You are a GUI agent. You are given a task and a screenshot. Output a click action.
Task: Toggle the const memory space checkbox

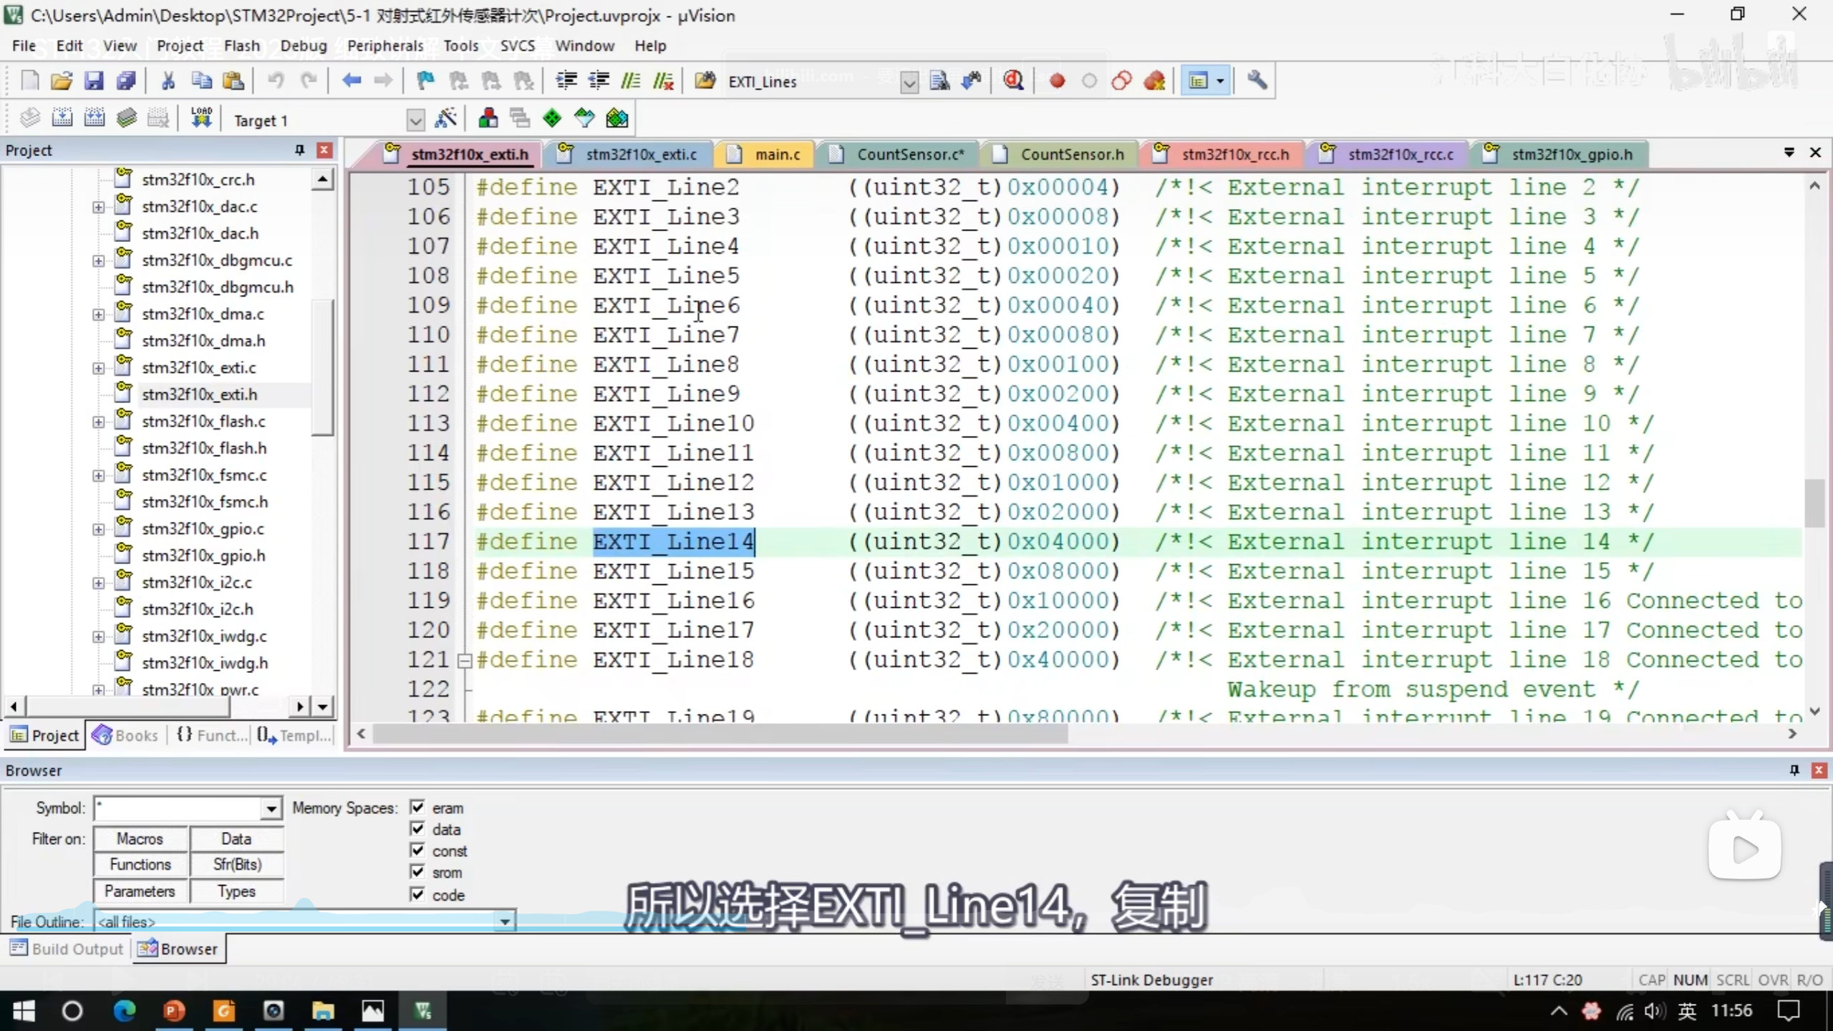click(417, 851)
